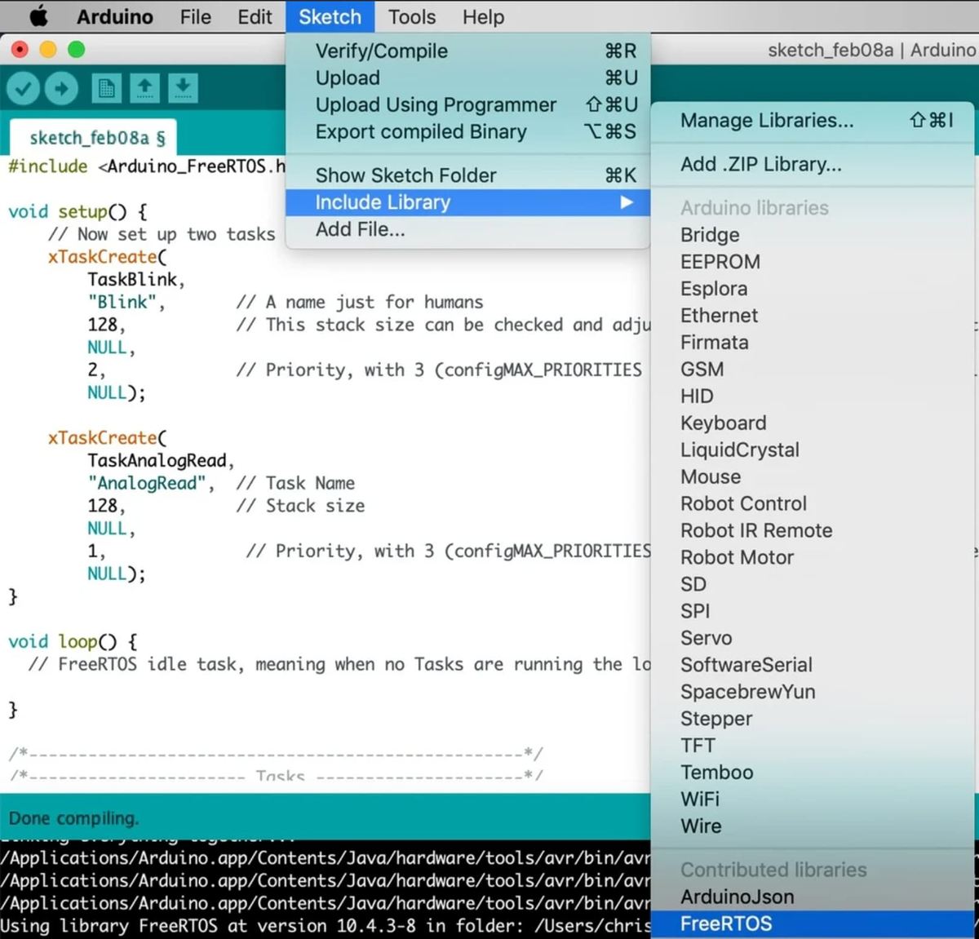This screenshot has height=939, width=979.
Task: Open the Apple menu
Action: 38,16
